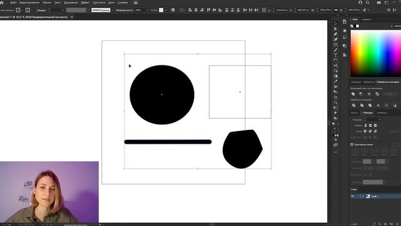Click the white swatch in Color panel

point(358,26)
